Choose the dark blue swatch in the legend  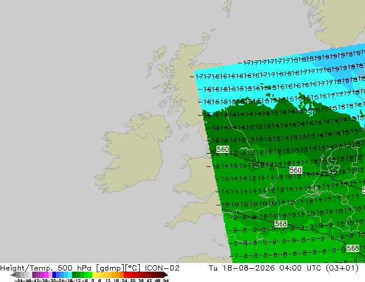54,275
